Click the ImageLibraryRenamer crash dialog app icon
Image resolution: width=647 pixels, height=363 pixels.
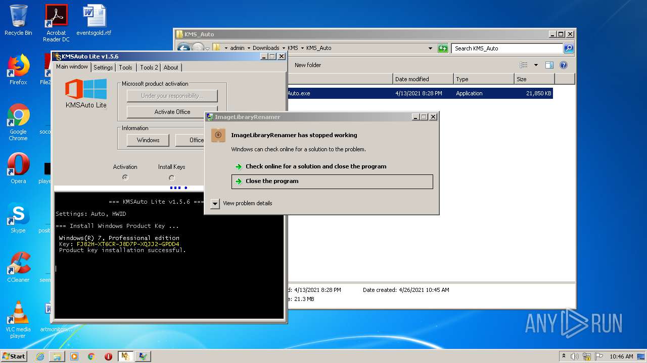pyautogui.click(x=218, y=135)
